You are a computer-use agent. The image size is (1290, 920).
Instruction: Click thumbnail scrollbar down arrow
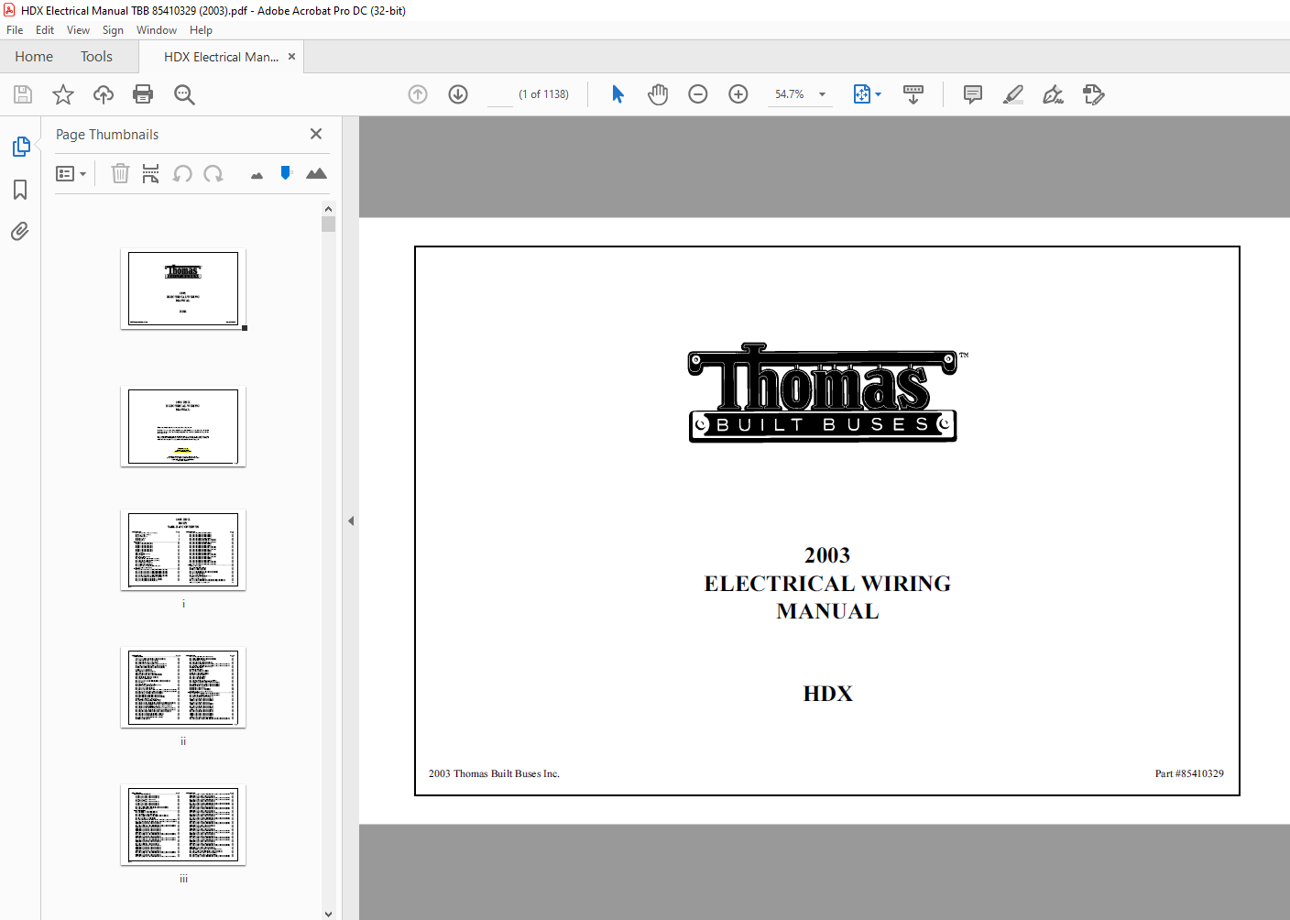[x=328, y=913]
